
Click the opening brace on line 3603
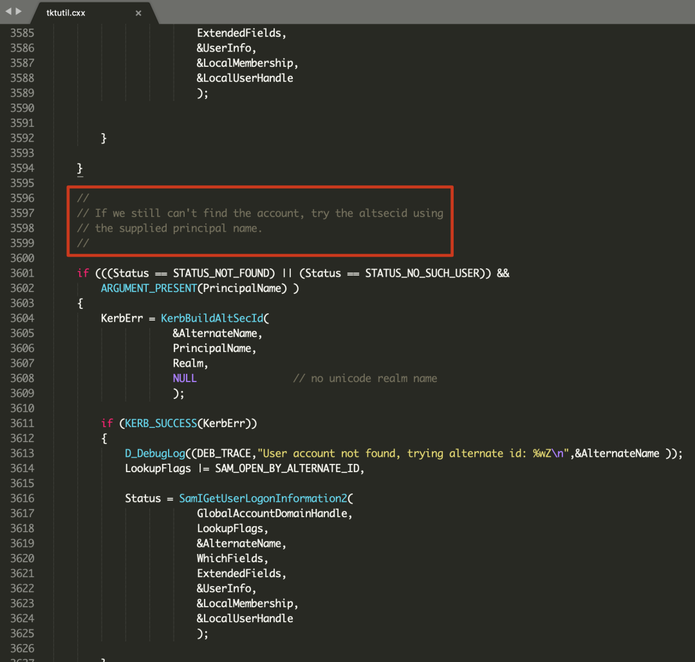(80, 303)
